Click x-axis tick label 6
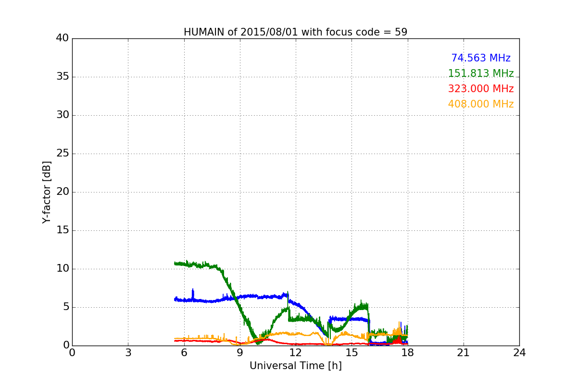Screen dimensions: 577x384 coord(184,353)
